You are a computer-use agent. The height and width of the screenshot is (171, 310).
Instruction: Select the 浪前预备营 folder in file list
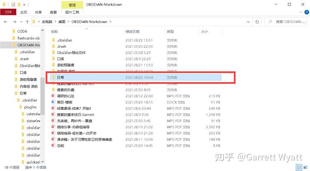(x=136, y=65)
